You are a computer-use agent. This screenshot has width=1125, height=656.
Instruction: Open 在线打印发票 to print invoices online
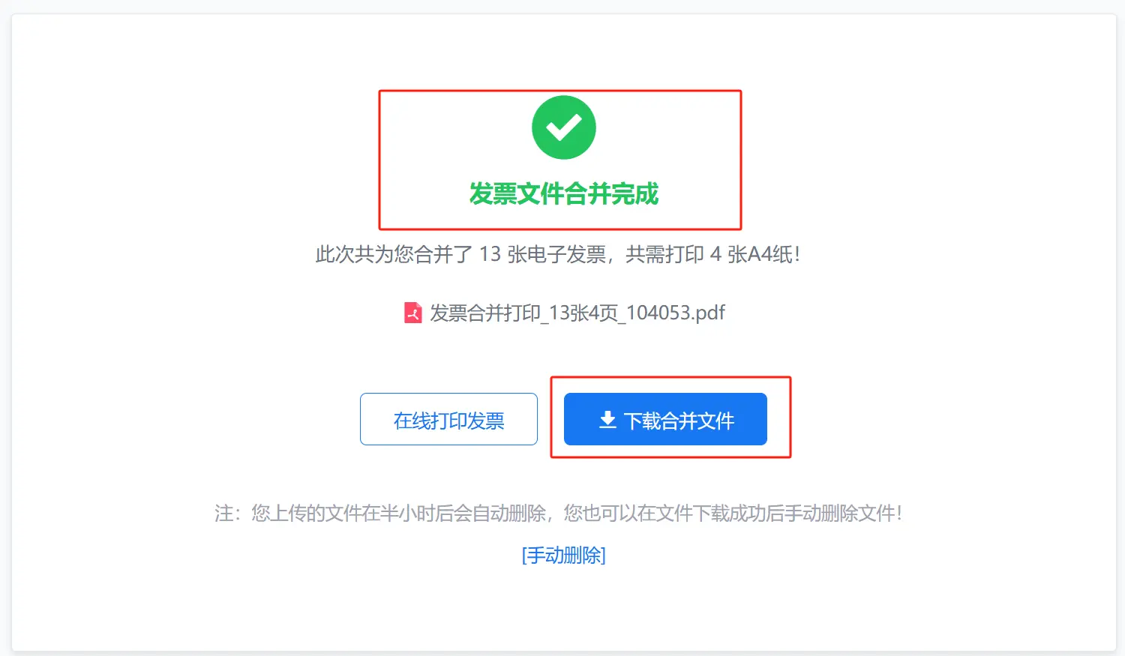(448, 419)
